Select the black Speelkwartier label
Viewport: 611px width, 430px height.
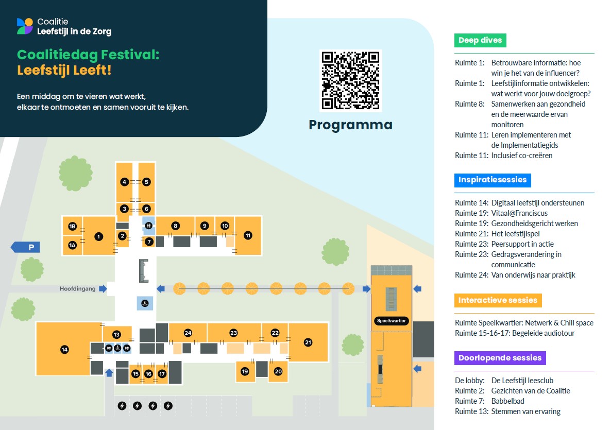[391, 321]
